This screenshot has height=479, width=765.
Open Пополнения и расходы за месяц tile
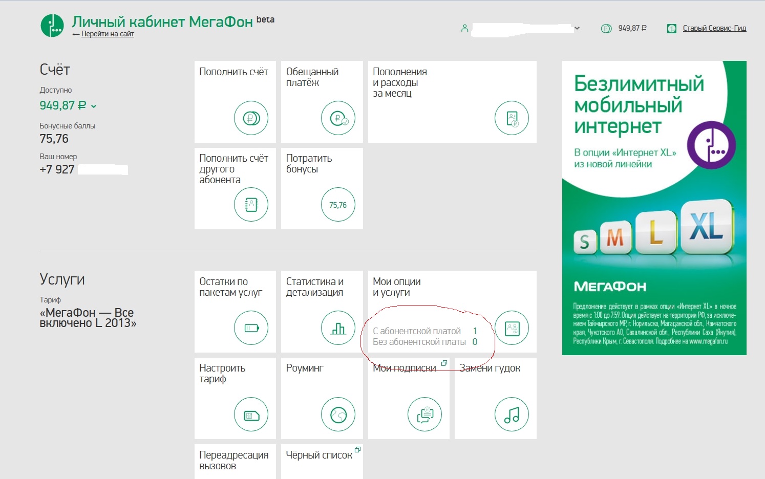[452, 102]
